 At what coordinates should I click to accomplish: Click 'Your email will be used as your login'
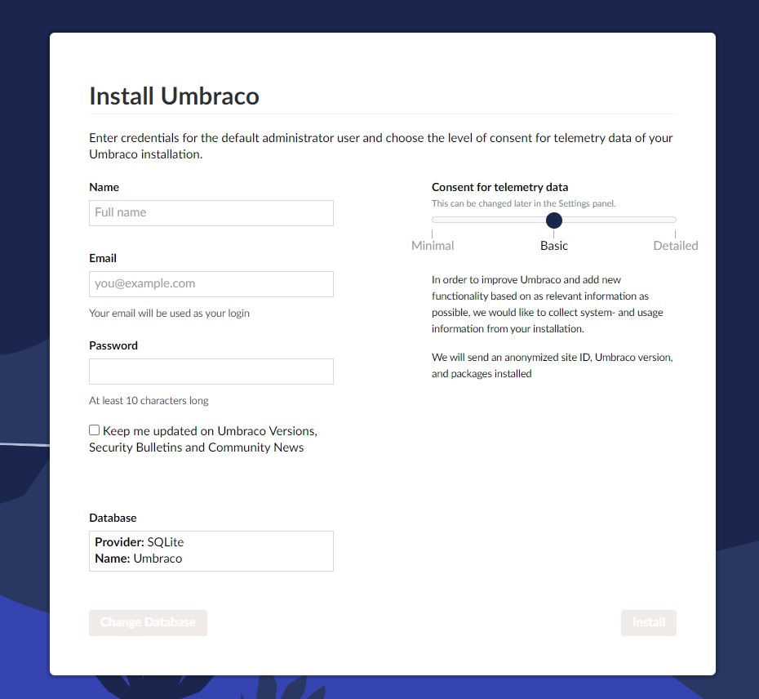tap(169, 314)
